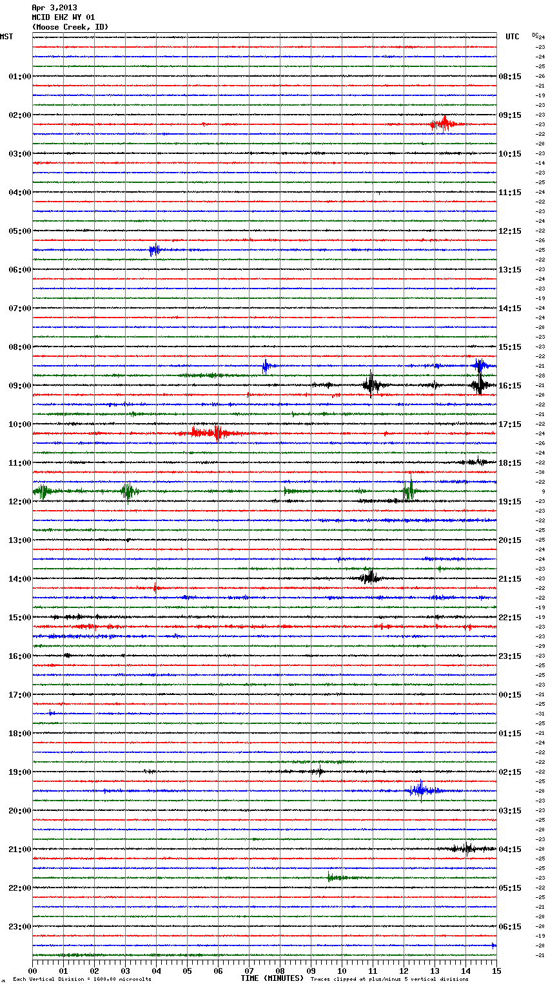Screen dimensions: 548x988
Task: Select the 04:15 UTC time label
Action: tap(510, 849)
